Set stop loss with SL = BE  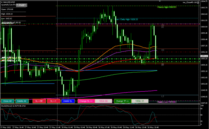coord(39,101)
